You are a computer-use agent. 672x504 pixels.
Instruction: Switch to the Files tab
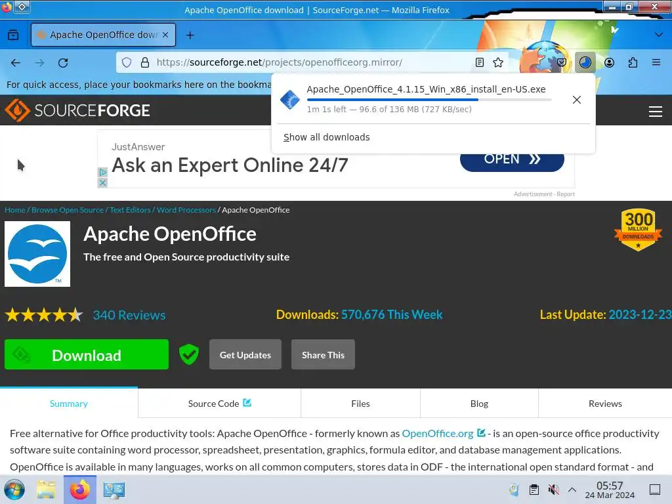click(360, 404)
